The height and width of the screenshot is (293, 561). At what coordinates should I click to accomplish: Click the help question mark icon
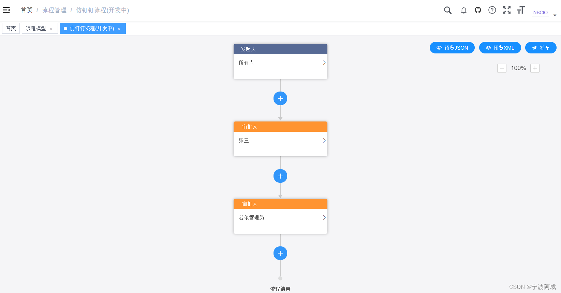click(x=492, y=10)
